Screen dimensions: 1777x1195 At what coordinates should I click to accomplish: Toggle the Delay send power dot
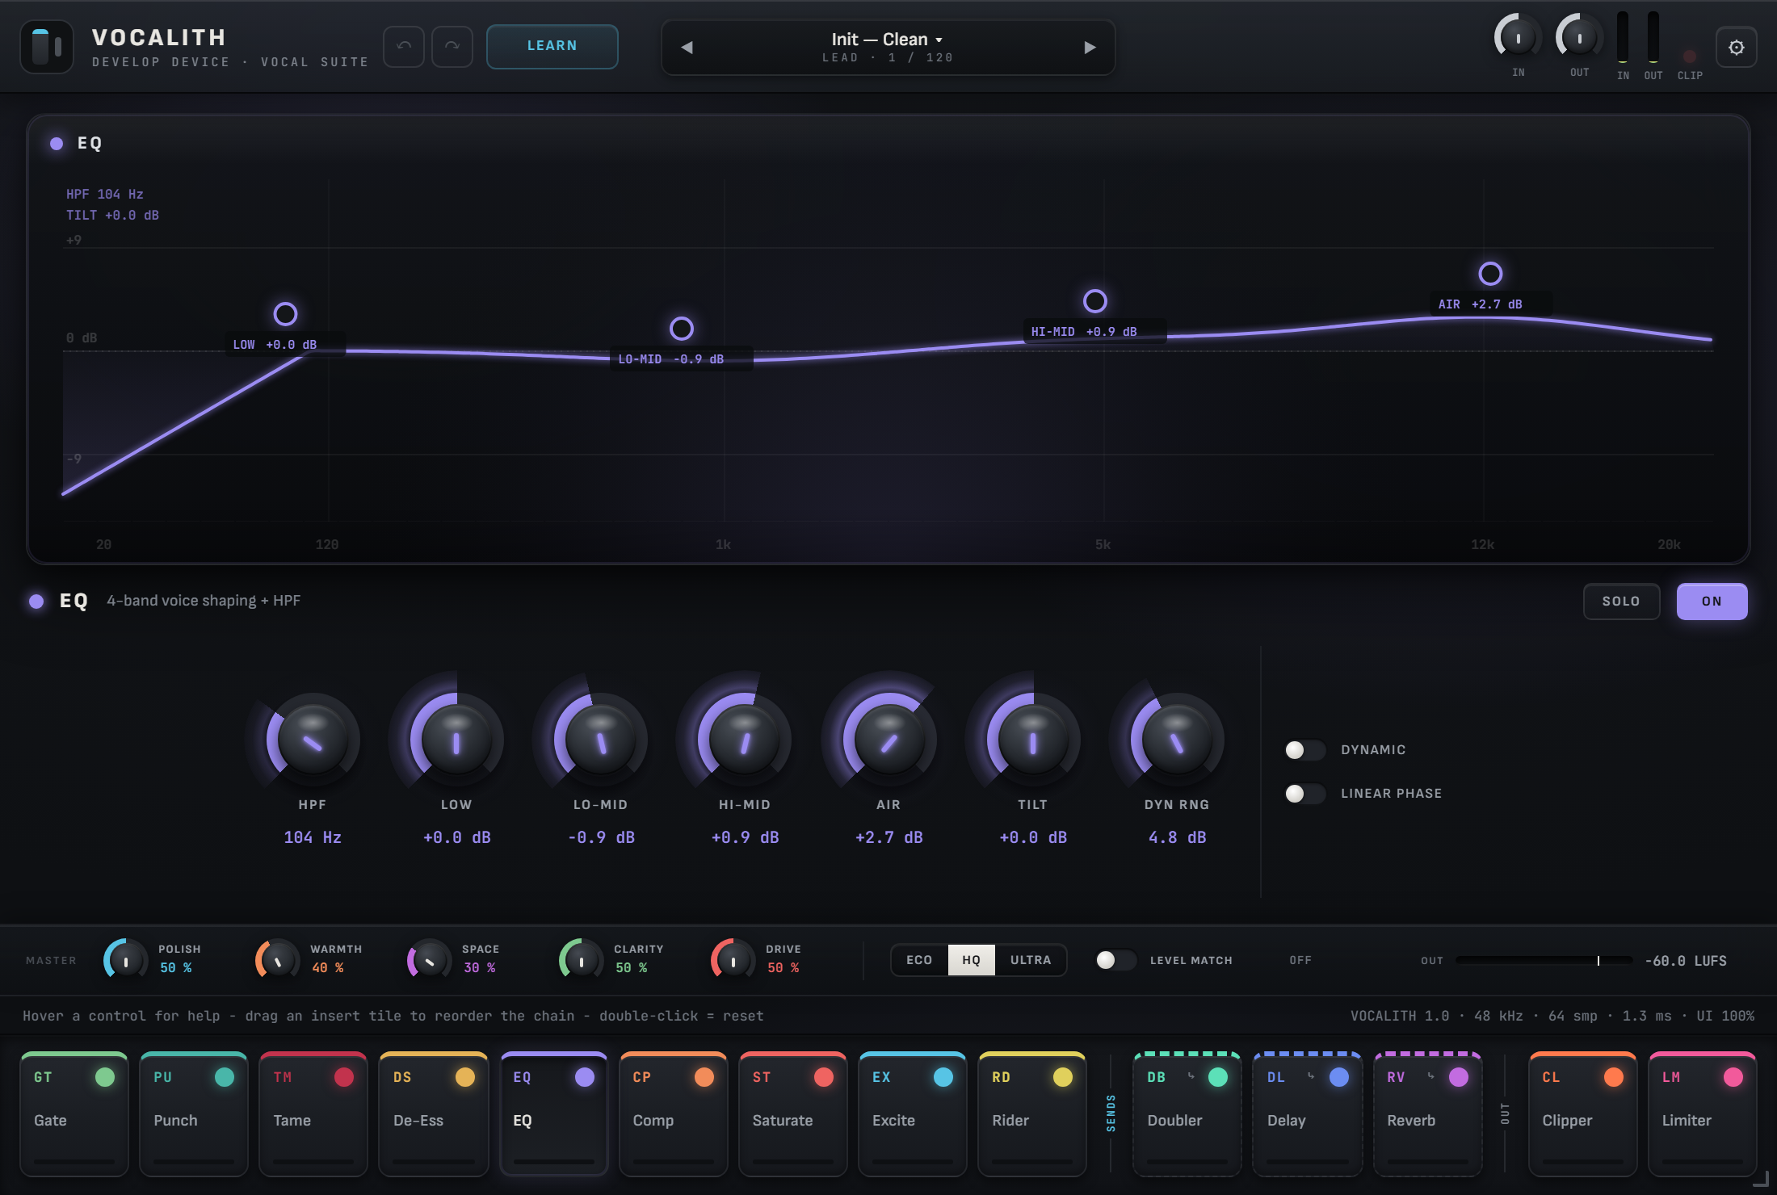[1339, 1077]
